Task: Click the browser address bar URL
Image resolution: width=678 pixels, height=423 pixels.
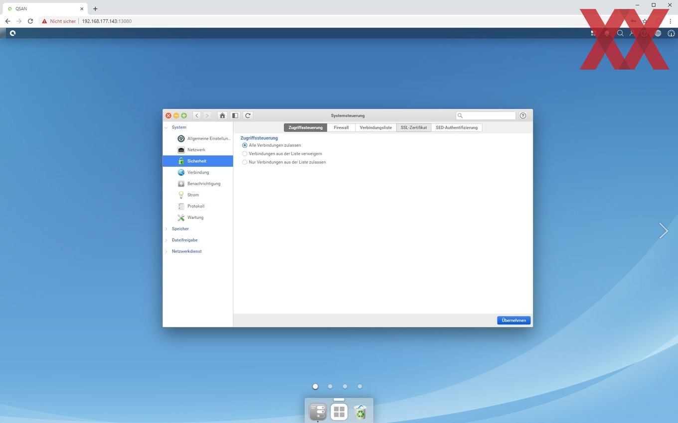Action: click(107, 21)
